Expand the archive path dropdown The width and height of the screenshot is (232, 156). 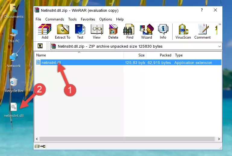[x=220, y=46]
